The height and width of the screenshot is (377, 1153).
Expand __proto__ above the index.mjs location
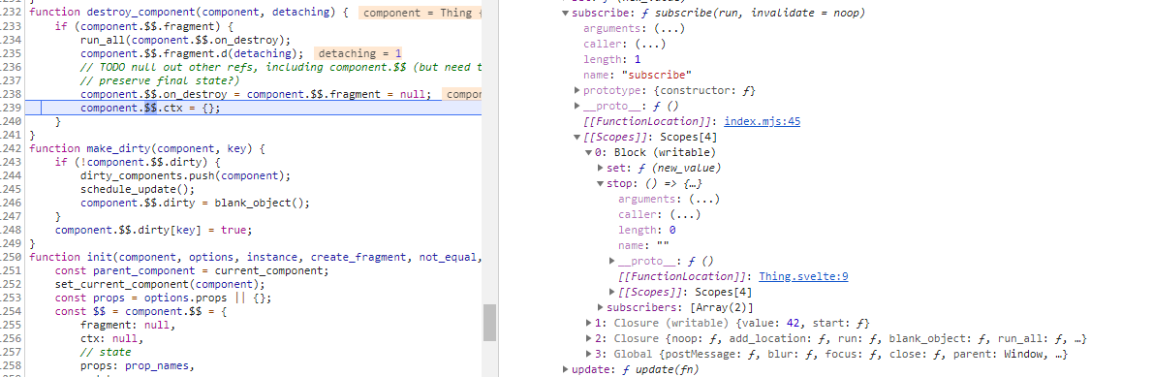577,106
